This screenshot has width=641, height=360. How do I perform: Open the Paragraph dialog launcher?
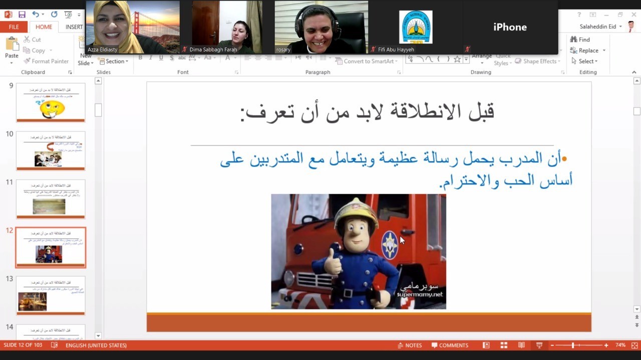[x=399, y=72]
